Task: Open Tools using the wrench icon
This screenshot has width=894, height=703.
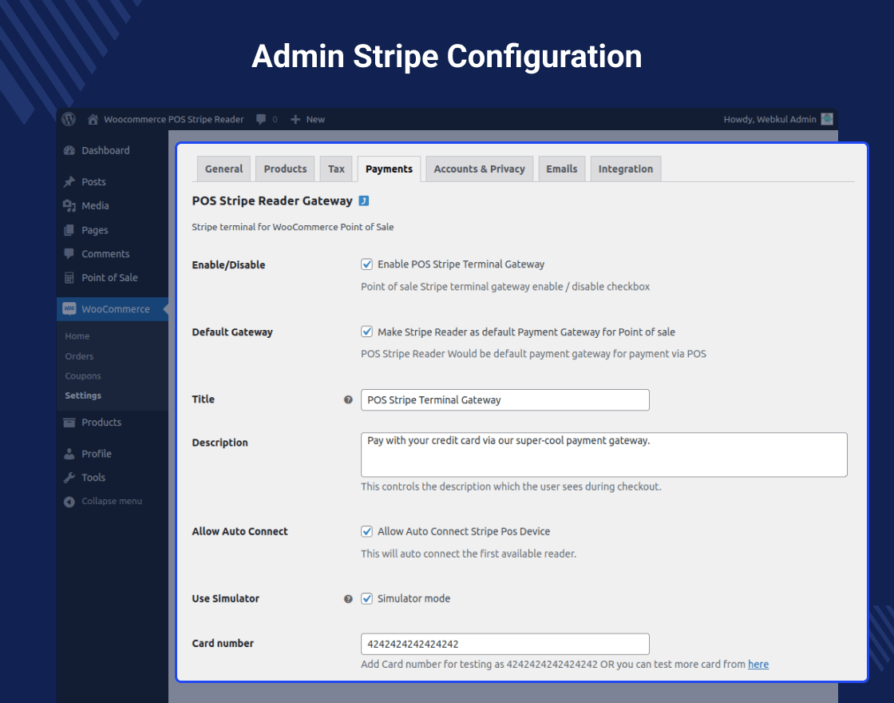Action: [71, 477]
